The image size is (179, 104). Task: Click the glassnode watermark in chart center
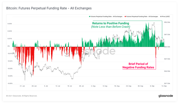point(89,51)
